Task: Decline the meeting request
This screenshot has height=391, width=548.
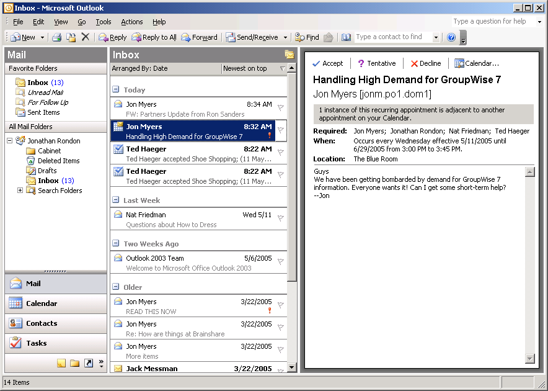Action: point(426,63)
